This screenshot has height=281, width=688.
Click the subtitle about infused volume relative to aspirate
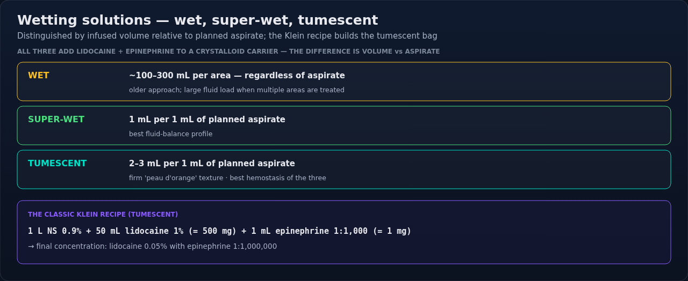(x=227, y=36)
